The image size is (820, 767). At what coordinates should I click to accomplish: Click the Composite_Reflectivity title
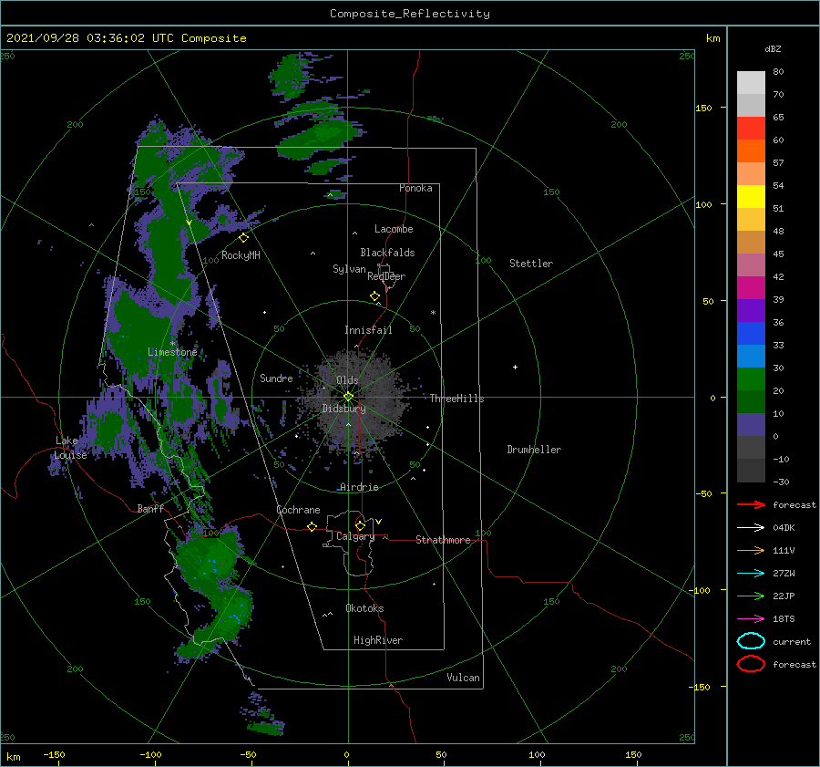pyautogui.click(x=410, y=14)
